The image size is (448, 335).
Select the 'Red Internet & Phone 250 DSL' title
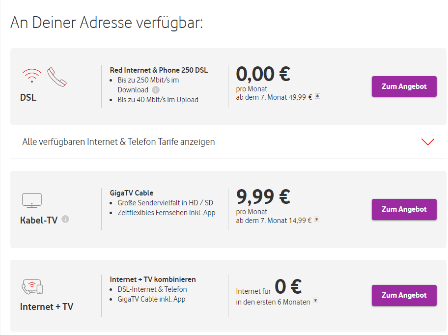point(159,70)
